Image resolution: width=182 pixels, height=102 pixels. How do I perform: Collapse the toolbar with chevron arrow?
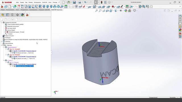(180, 7)
